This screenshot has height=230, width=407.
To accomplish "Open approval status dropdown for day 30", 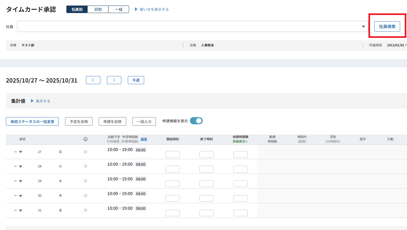I will [20, 196].
